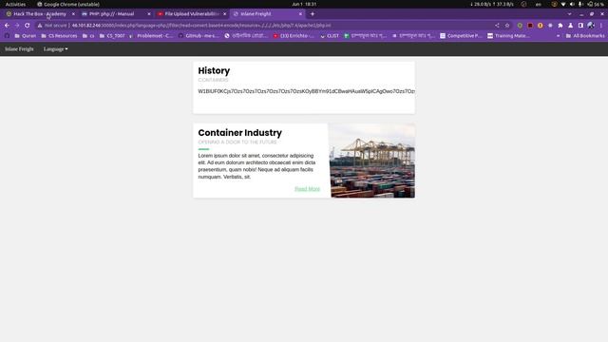The height and width of the screenshot is (342, 608).
Task: Open the Problemset bookmark
Action: click(151, 36)
